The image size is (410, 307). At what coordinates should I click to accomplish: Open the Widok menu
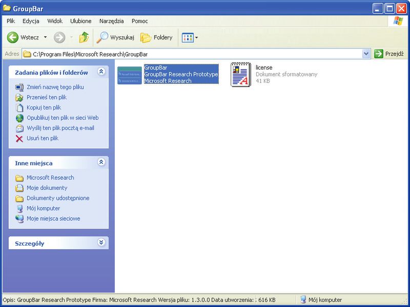pos(55,21)
